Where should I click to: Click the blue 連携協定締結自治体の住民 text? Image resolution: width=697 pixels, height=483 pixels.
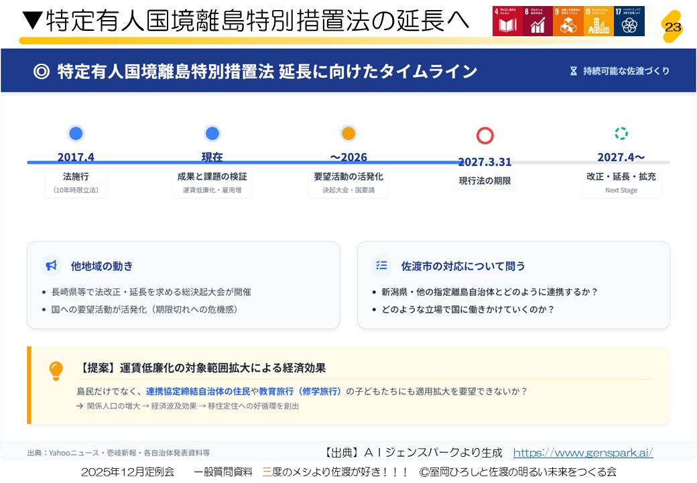click(198, 391)
